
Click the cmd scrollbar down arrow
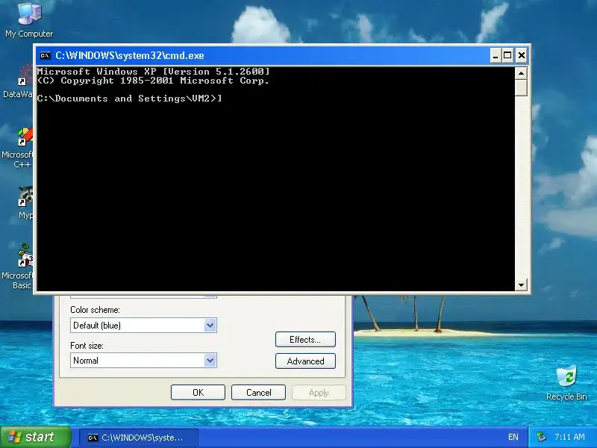click(x=521, y=284)
